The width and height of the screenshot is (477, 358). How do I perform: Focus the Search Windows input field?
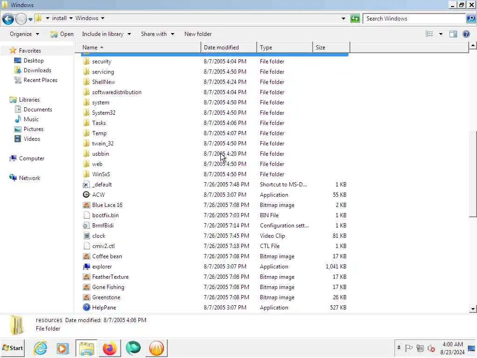coord(415,19)
